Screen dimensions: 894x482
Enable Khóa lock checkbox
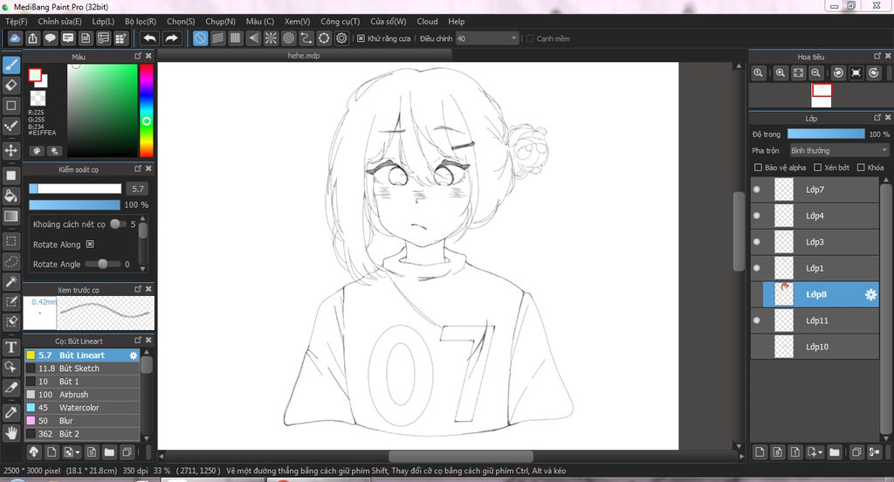pos(861,167)
